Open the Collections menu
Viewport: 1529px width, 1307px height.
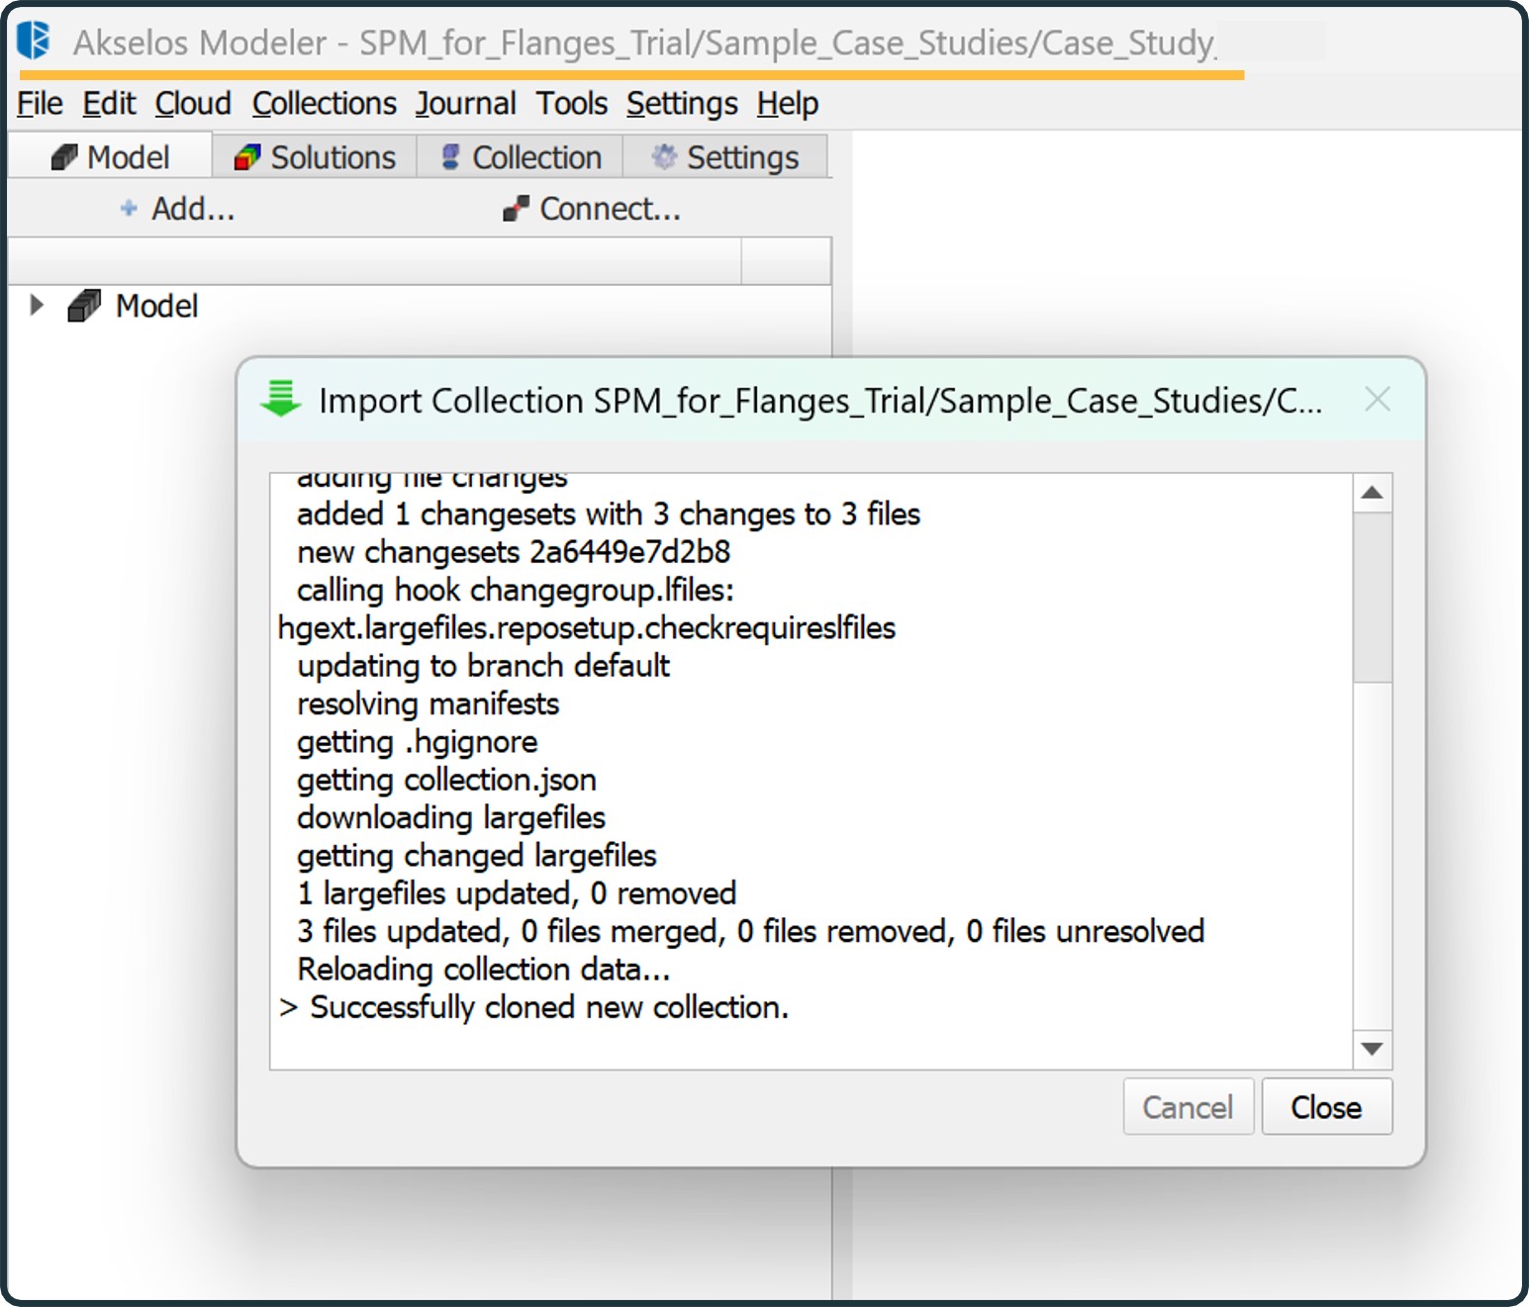coord(325,103)
